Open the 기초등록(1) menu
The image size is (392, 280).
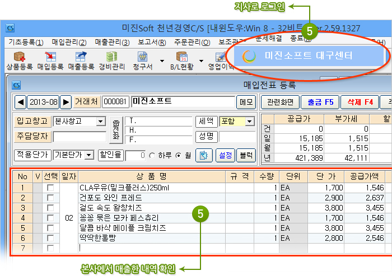coord(26,42)
